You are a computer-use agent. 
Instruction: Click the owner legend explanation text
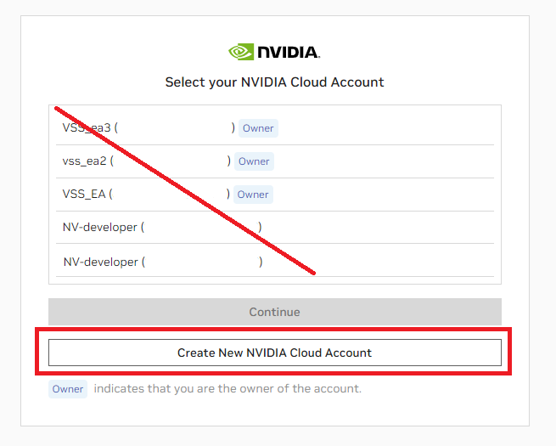pos(227,389)
